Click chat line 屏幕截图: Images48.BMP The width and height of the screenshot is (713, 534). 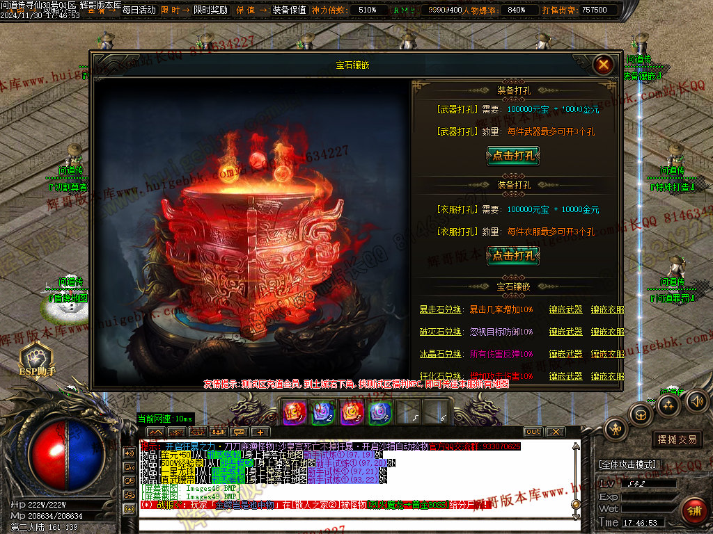coord(190,489)
